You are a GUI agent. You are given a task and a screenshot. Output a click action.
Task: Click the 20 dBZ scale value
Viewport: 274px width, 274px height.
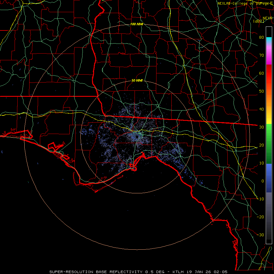262,145
